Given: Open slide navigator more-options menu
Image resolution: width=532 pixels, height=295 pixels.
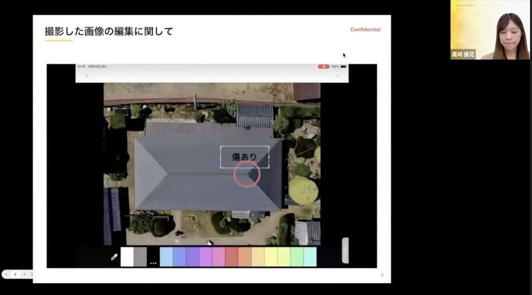Looking at the screenshot, I should (x=32, y=274).
